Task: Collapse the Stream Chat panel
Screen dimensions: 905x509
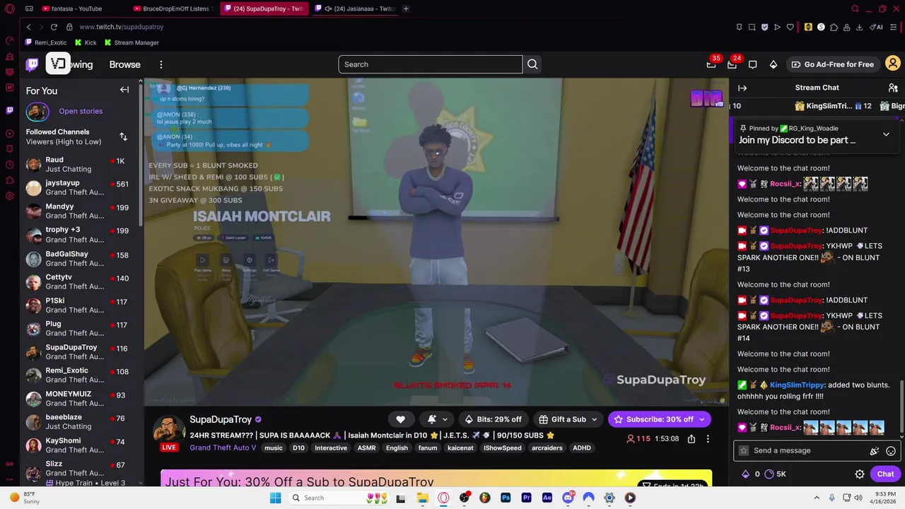Action: pyautogui.click(x=742, y=88)
